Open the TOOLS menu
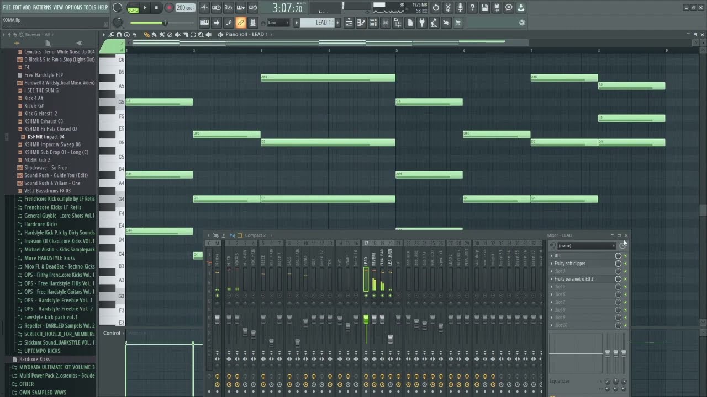This screenshot has width=707, height=397. (89, 7)
